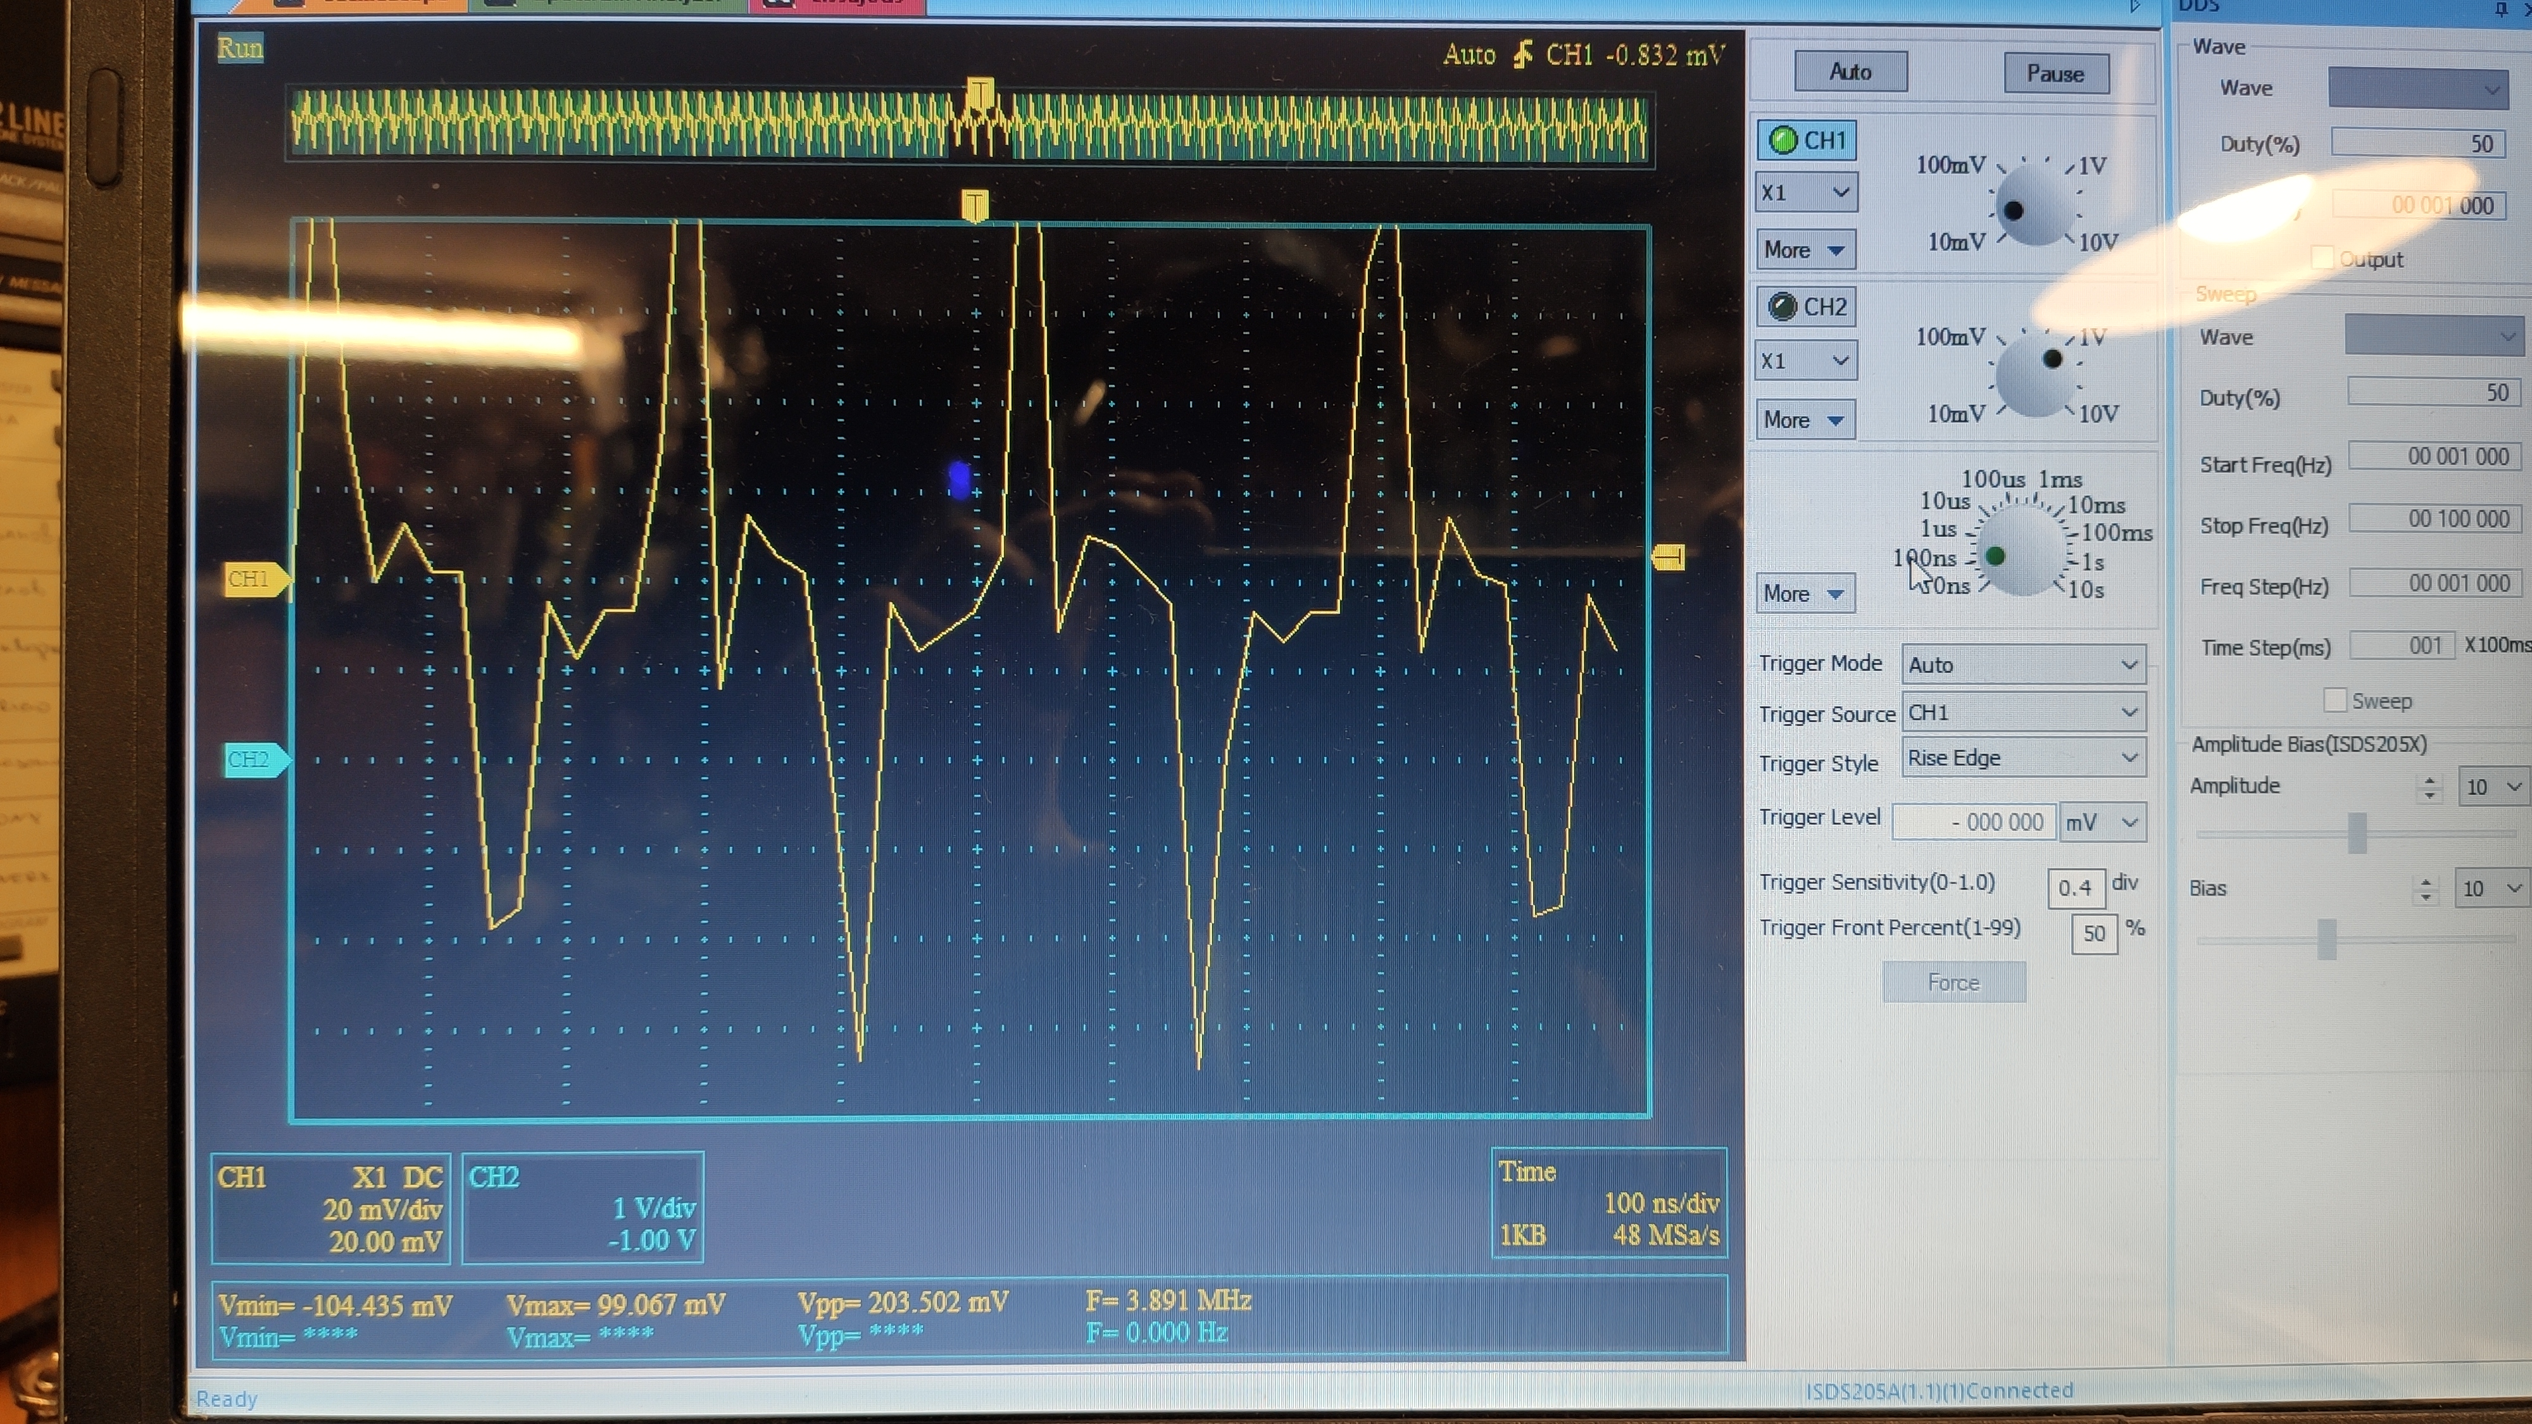
Task: Click the Bias slider handle
Action: (2326, 939)
